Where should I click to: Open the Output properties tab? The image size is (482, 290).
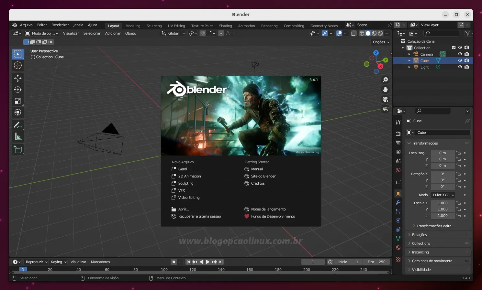[398, 143]
